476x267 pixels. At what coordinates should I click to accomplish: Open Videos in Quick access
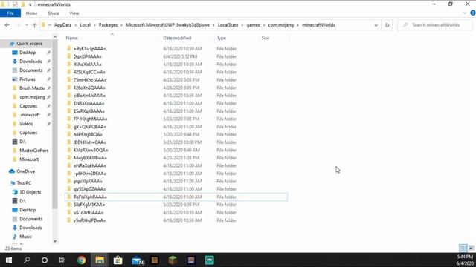tap(26, 124)
